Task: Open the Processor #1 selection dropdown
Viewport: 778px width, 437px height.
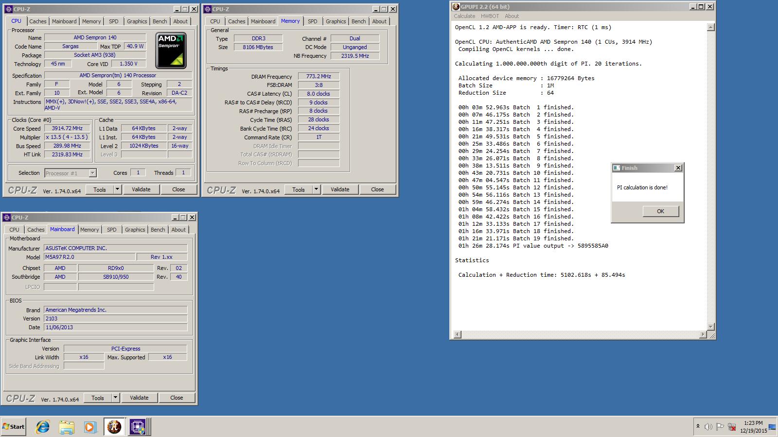Action: (92, 173)
